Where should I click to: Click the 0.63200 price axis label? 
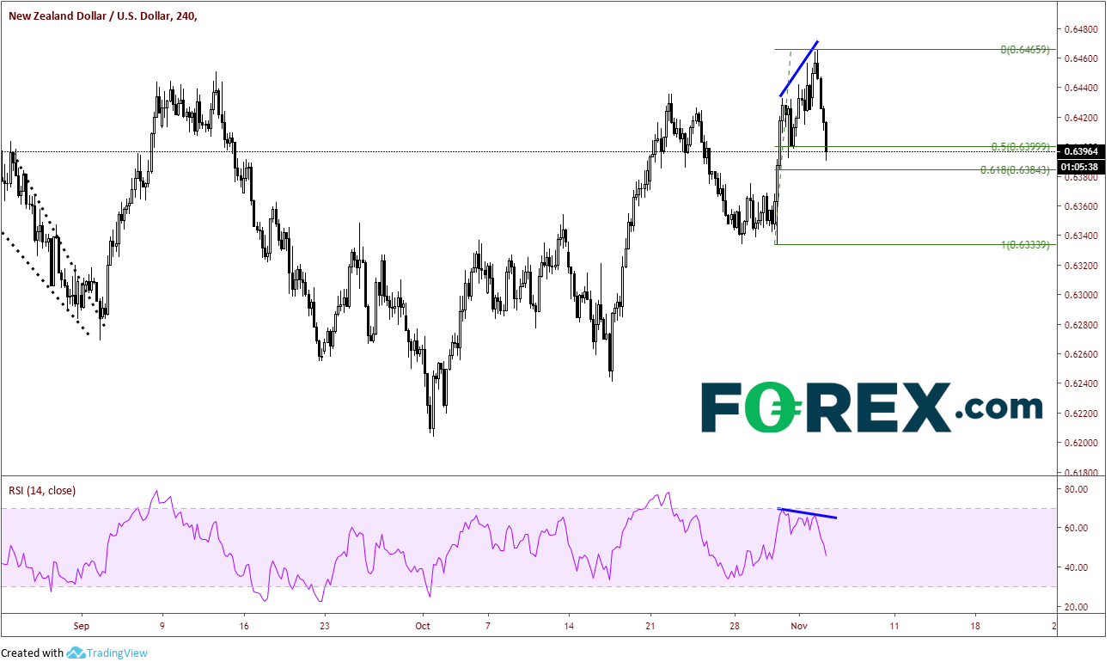pyautogui.click(x=1079, y=266)
